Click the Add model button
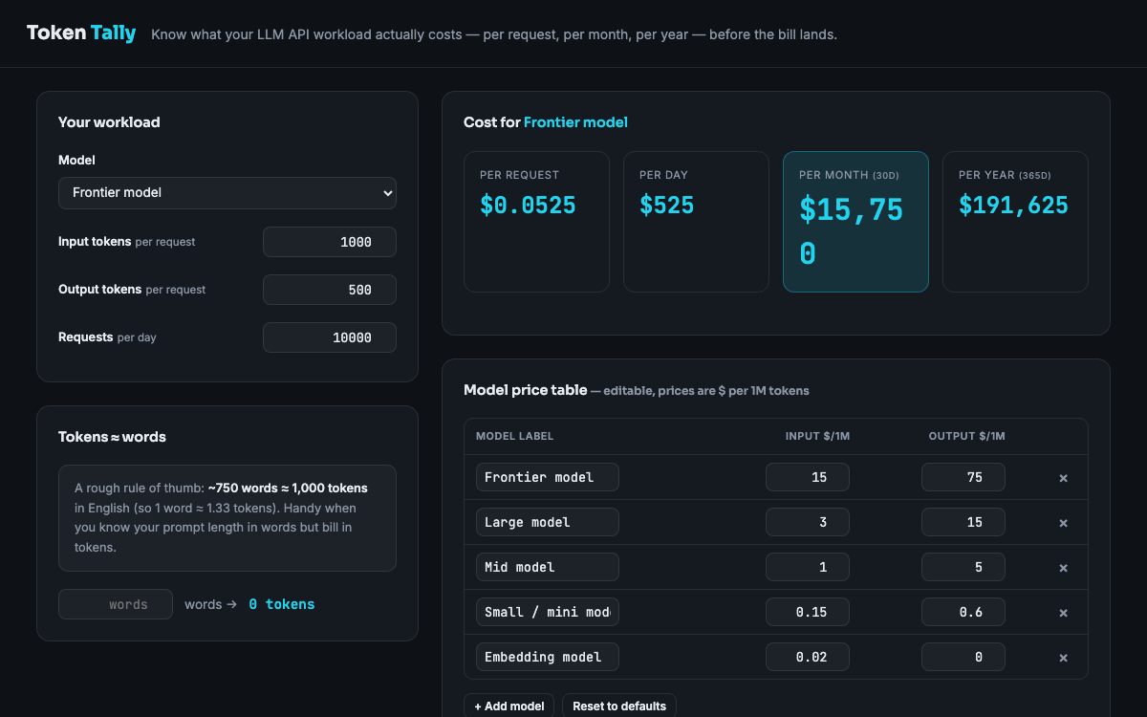 (x=509, y=706)
